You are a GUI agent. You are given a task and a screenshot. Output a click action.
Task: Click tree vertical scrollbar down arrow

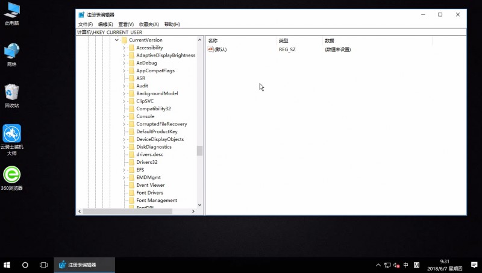coord(200,205)
